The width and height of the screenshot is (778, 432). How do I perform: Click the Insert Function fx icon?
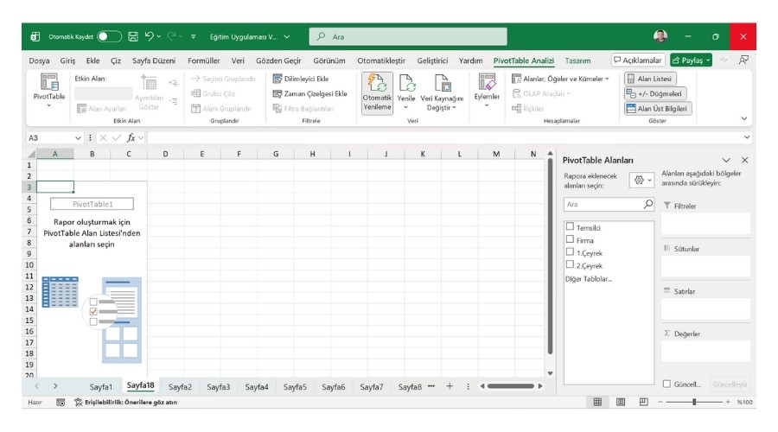point(131,138)
